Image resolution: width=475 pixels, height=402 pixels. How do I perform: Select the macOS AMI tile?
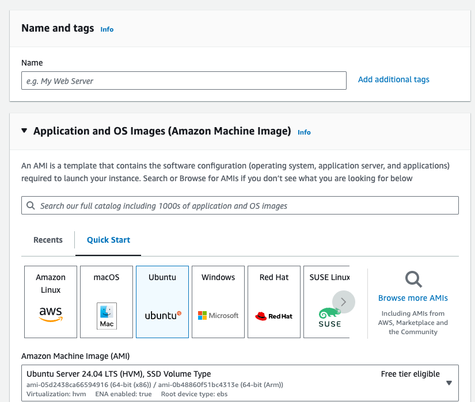coord(107,302)
